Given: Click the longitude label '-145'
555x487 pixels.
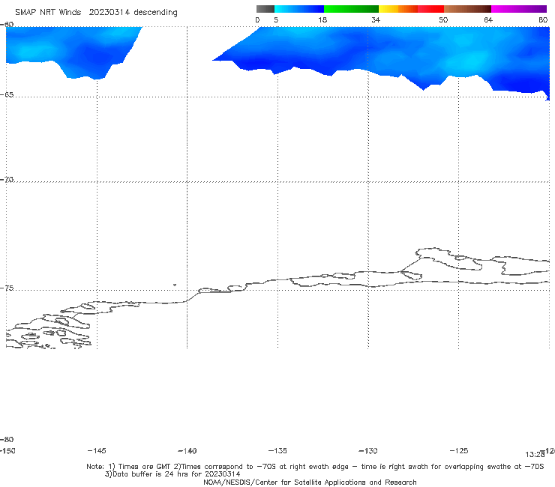Looking at the screenshot, I should tap(97, 450).
